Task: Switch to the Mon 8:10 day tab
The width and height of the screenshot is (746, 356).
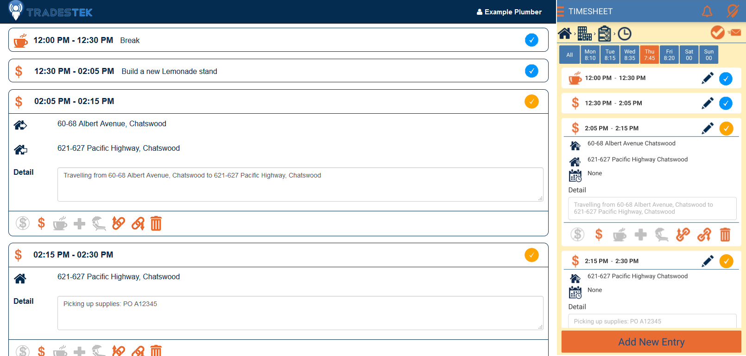Action: pyautogui.click(x=590, y=55)
